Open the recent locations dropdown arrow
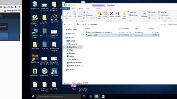The image size is (177, 99). [72, 24]
